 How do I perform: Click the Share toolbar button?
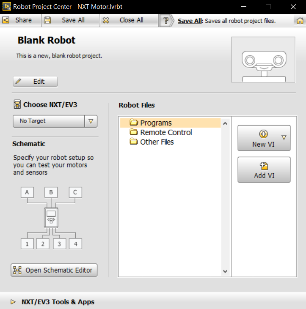click(x=20, y=20)
